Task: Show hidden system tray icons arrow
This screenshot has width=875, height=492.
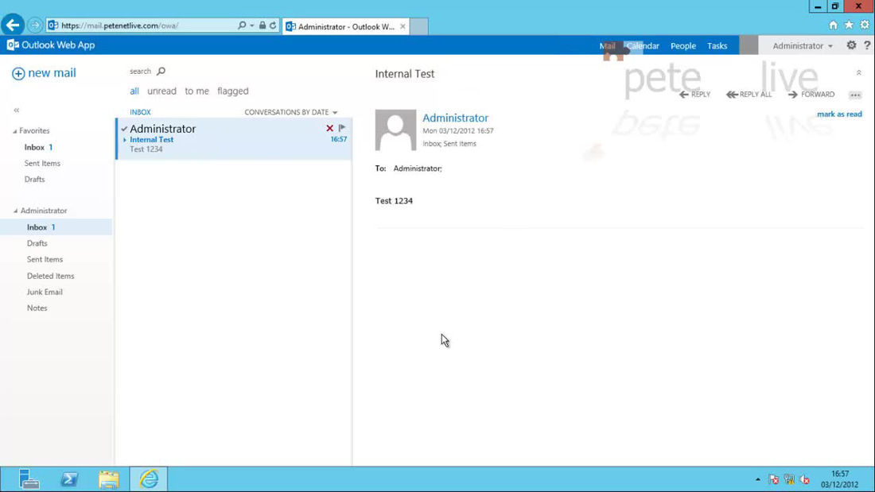Action: [758, 479]
